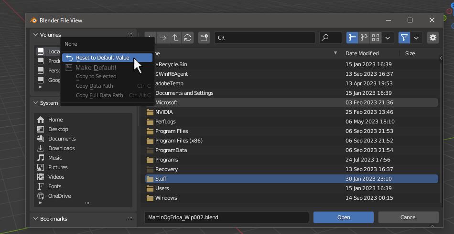Collapse the Bookmarks panel
Viewport: 454px width, 234px height.
point(35,219)
